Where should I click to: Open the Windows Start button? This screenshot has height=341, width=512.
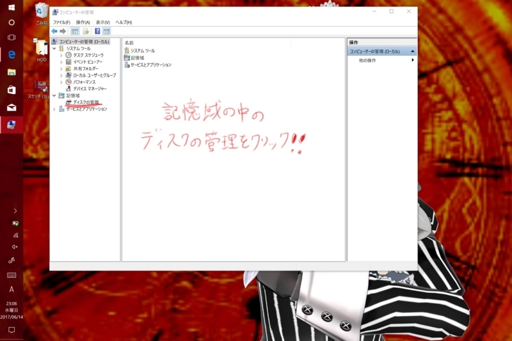pos(12,7)
